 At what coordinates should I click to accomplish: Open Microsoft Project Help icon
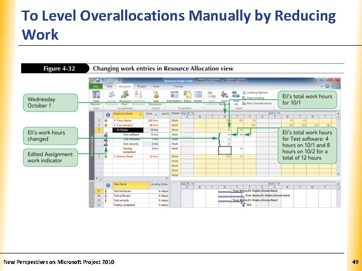click(x=327, y=86)
